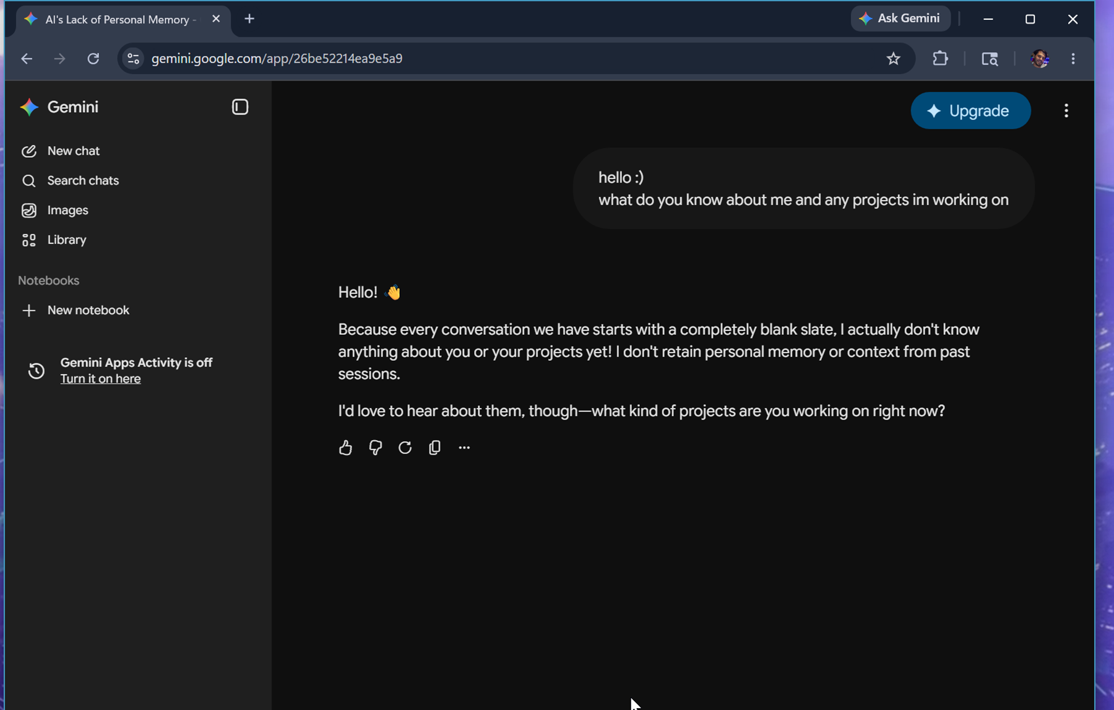View site information icon in address bar

[133, 59]
